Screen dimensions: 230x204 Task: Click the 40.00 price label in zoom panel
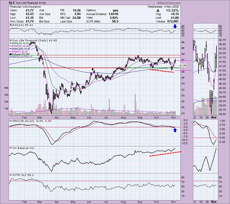coord(222,88)
